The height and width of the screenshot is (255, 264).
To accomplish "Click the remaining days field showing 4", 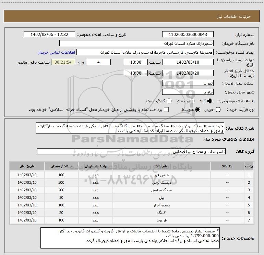I will (x=99, y=62).
